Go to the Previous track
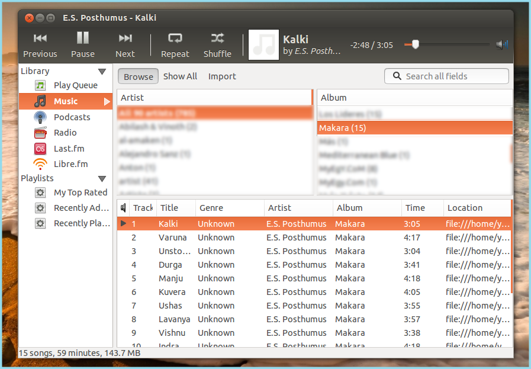Viewport: 531px width, 369px height. (40, 45)
